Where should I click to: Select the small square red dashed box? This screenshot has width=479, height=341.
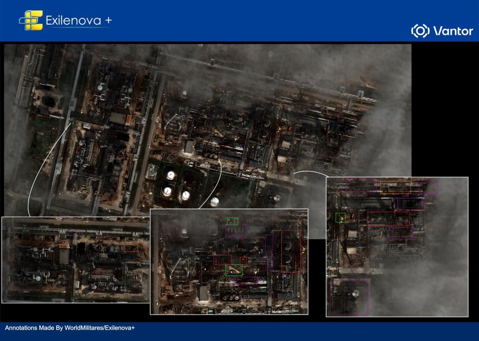(243, 261)
